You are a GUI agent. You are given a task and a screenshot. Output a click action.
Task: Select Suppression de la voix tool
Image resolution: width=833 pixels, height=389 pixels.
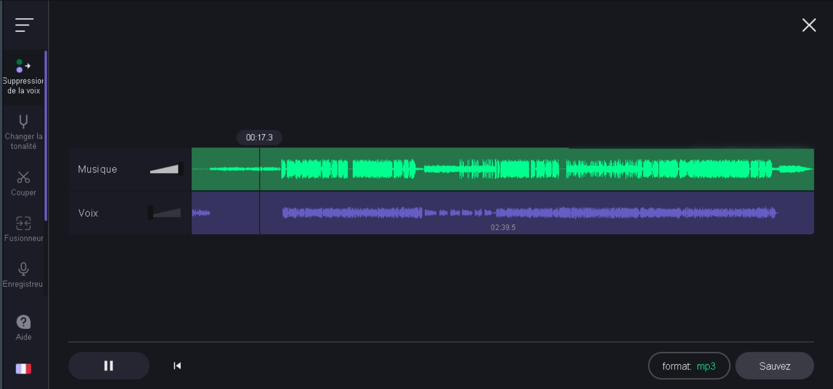point(23,77)
